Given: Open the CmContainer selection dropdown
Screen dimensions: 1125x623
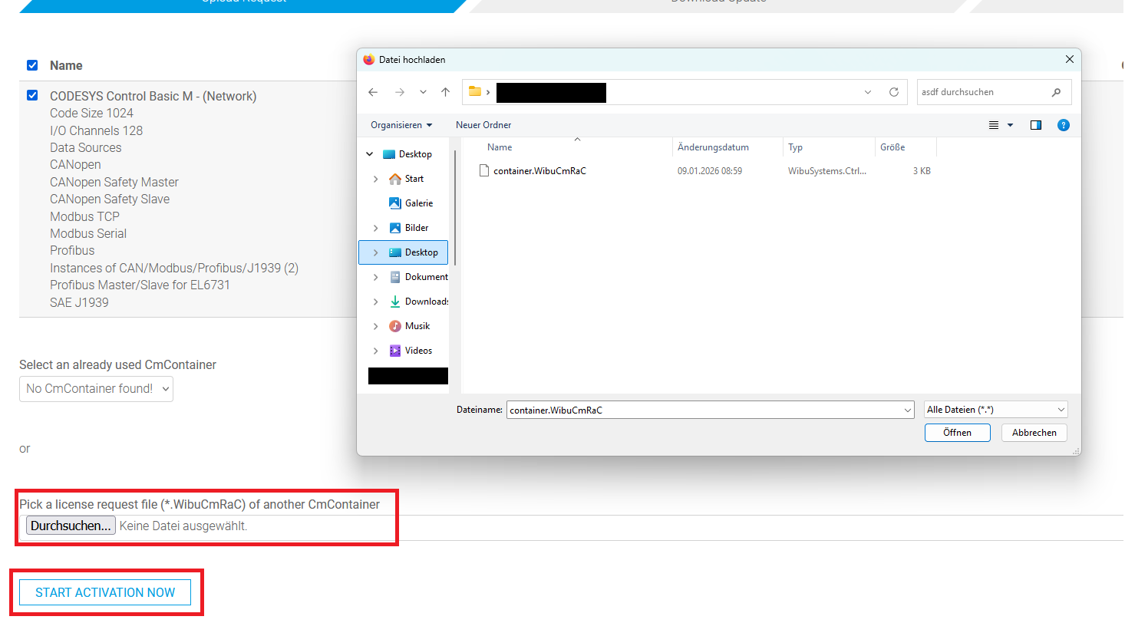Looking at the screenshot, I should click(x=96, y=389).
